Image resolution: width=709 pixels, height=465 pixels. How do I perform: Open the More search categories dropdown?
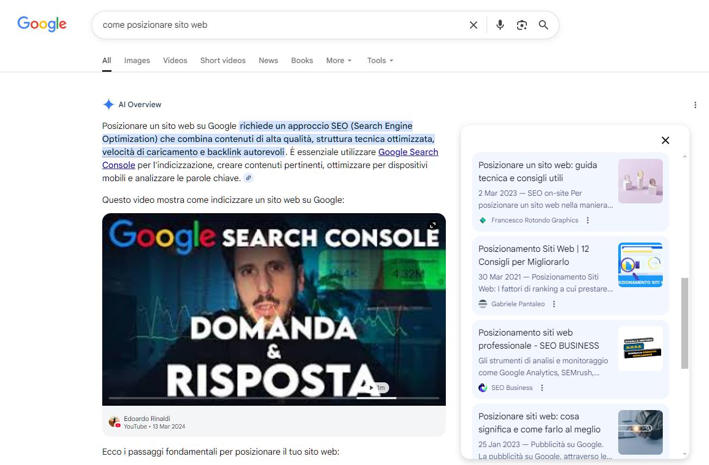[x=338, y=60]
